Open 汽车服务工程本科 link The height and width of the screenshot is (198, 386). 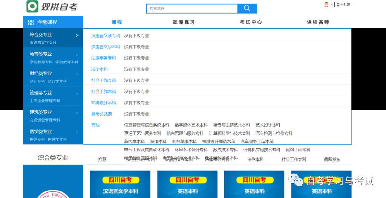[257, 142]
